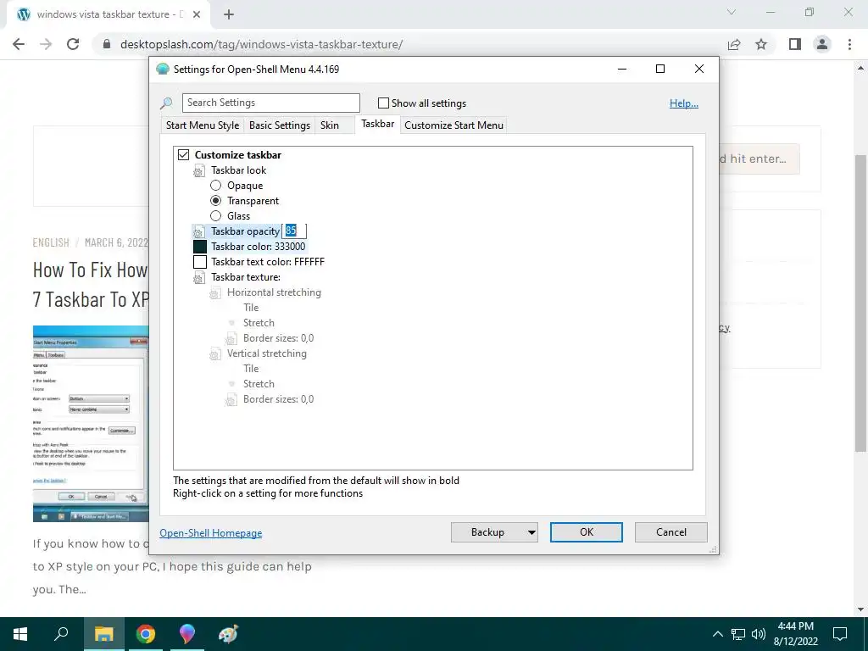The image size is (868, 651).
Task: Select the Glass taskbar look
Action: (x=216, y=216)
